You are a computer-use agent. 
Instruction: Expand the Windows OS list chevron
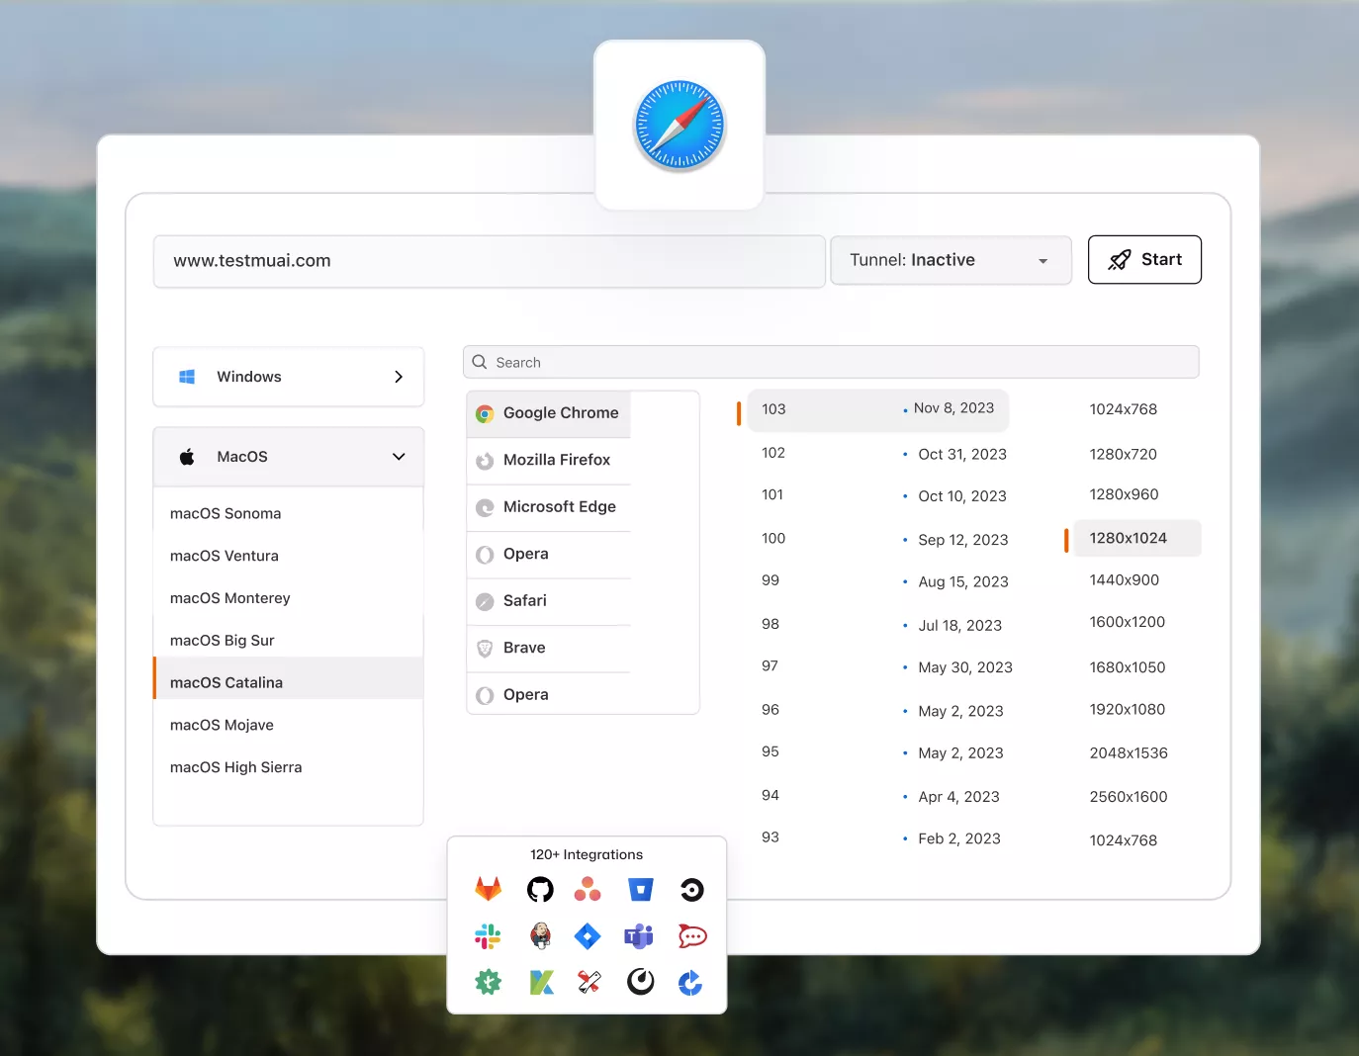[399, 377]
